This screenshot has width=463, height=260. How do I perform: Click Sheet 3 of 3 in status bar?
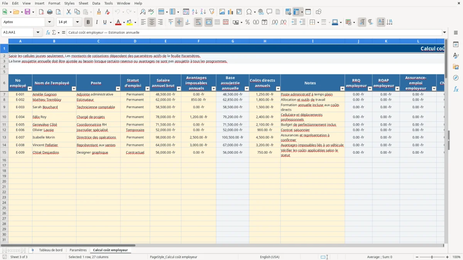pyautogui.click(x=19, y=257)
